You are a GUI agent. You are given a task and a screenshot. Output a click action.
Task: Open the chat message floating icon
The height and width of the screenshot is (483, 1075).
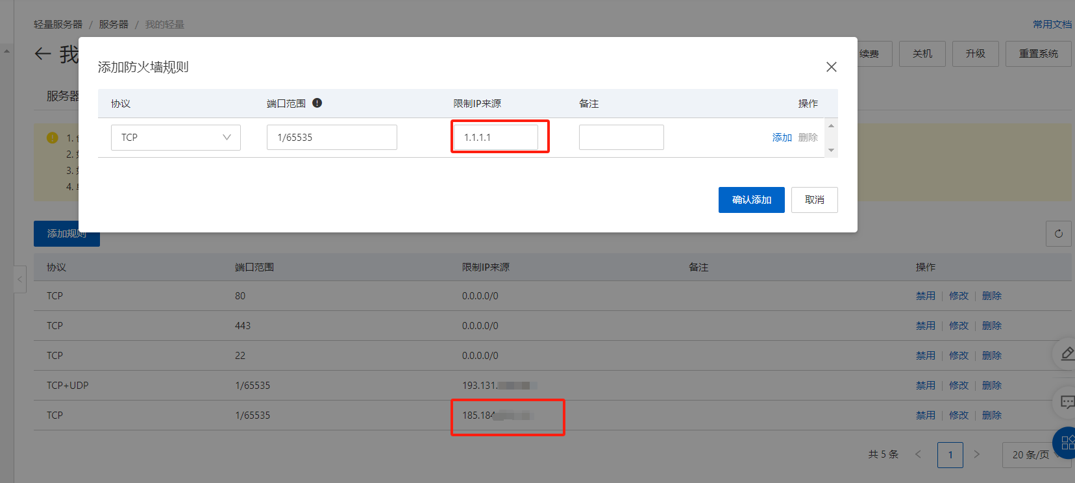pos(1067,402)
